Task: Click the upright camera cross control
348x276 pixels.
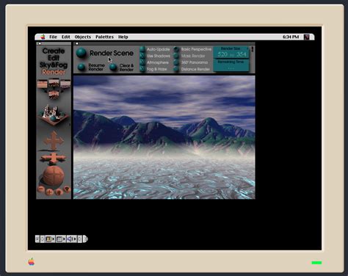Action: [54, 140]
